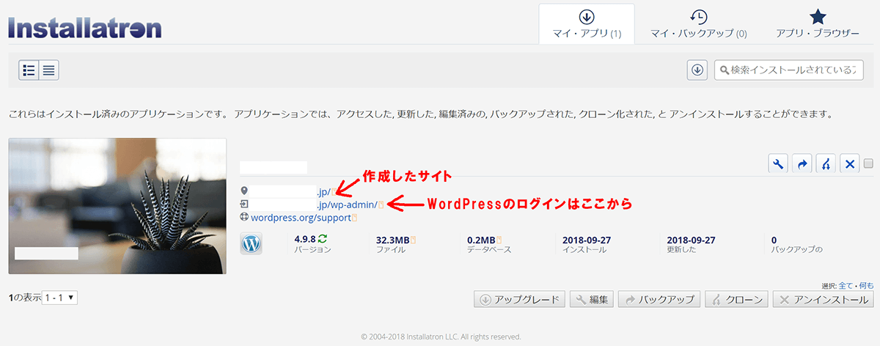The width and height of the screenshot is (880, 346).
Task: Open the wp-admin login link
Action: coord(347,205)
